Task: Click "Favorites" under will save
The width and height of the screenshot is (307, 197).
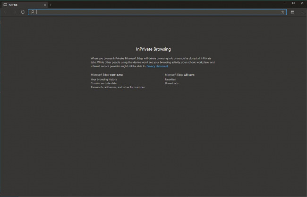Action: click(171, 80)
